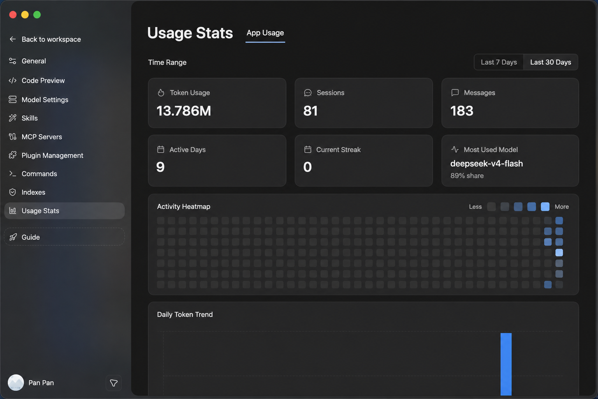Image resolution: width=598 pixels, height=399 pixels.
Task: Open the Indexes section
Action: (65, 192)
